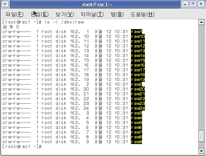The image size is (206, 156).
Task: Click the raw5 device name
Action: pyautogui.click(x=137, y=122)
